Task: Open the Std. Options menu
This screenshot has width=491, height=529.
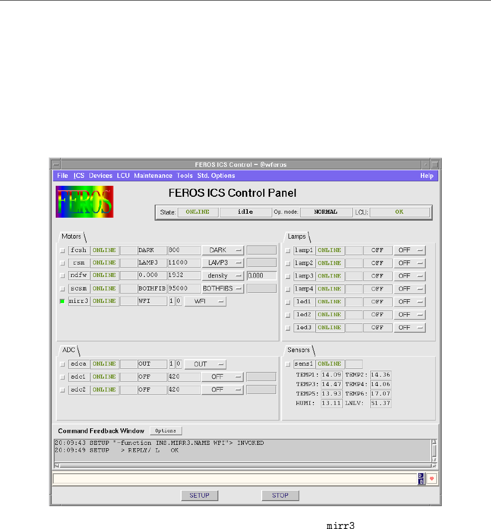Action: pyautogui.click(x=216, y=175)
